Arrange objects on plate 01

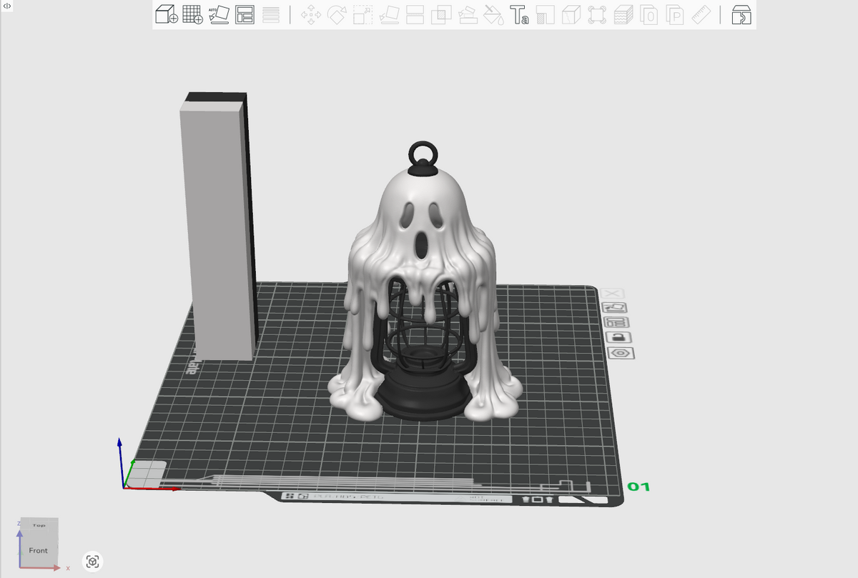pos(617,322)
